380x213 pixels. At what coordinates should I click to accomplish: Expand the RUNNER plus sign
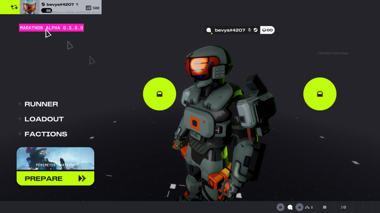[x=20, y=104]
